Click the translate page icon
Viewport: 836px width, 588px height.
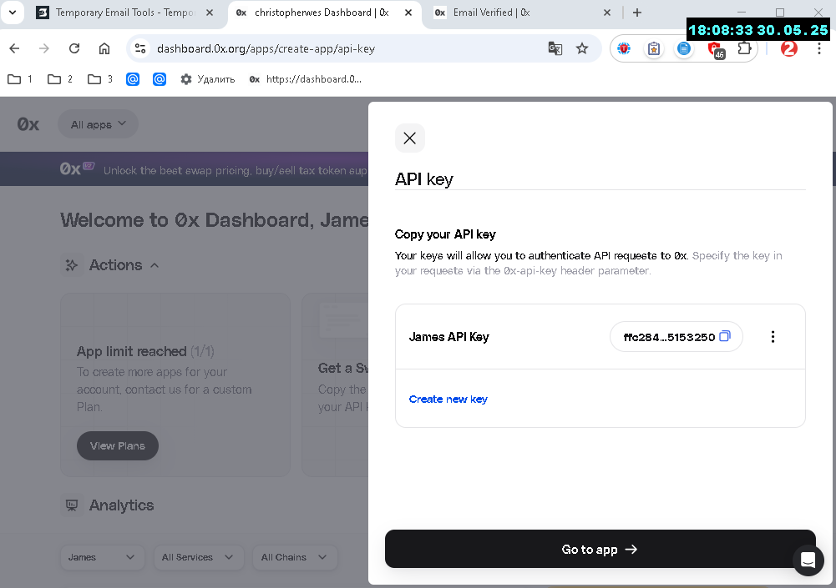(x=555, y=48)
